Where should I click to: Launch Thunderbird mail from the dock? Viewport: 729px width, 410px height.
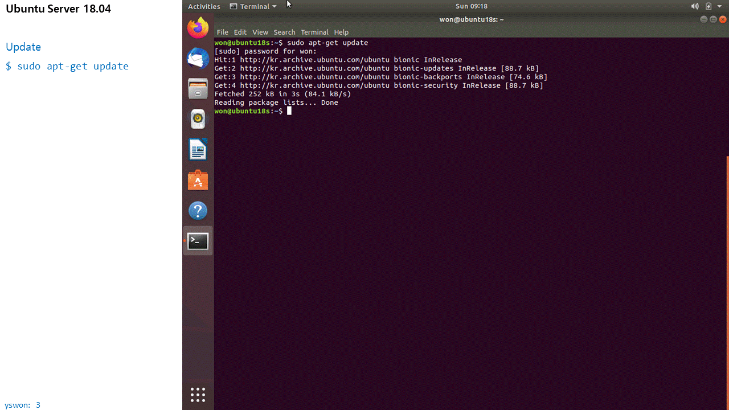(198, 58)
